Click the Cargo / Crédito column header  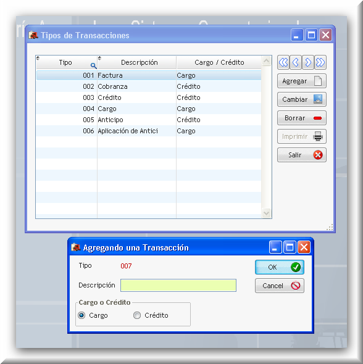pos(219,62)
